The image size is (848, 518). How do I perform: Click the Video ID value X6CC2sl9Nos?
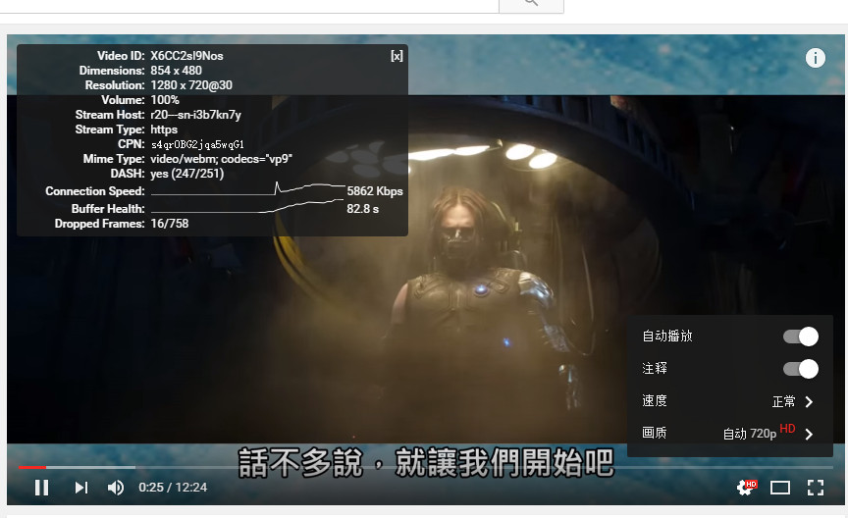186,56
